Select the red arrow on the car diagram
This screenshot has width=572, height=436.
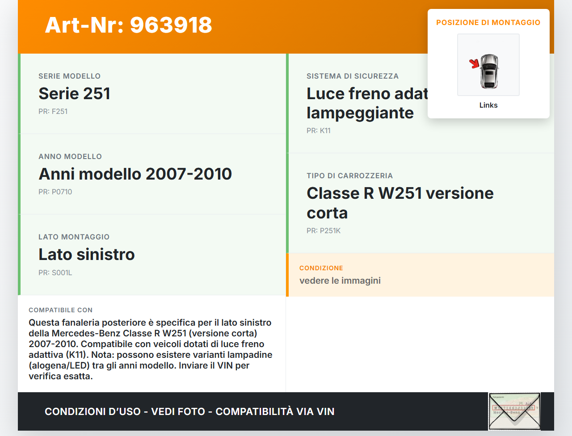coord(475,64)
